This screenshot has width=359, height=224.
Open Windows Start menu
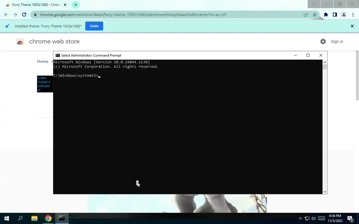click(7, 218)
